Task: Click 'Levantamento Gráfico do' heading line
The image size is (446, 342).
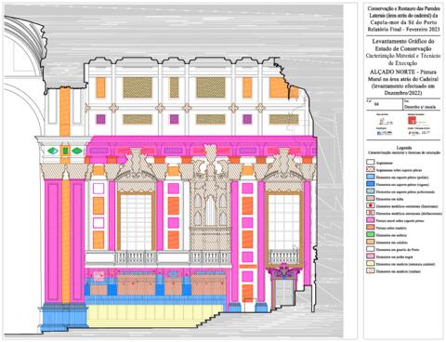Action: [x=403, y=41]
